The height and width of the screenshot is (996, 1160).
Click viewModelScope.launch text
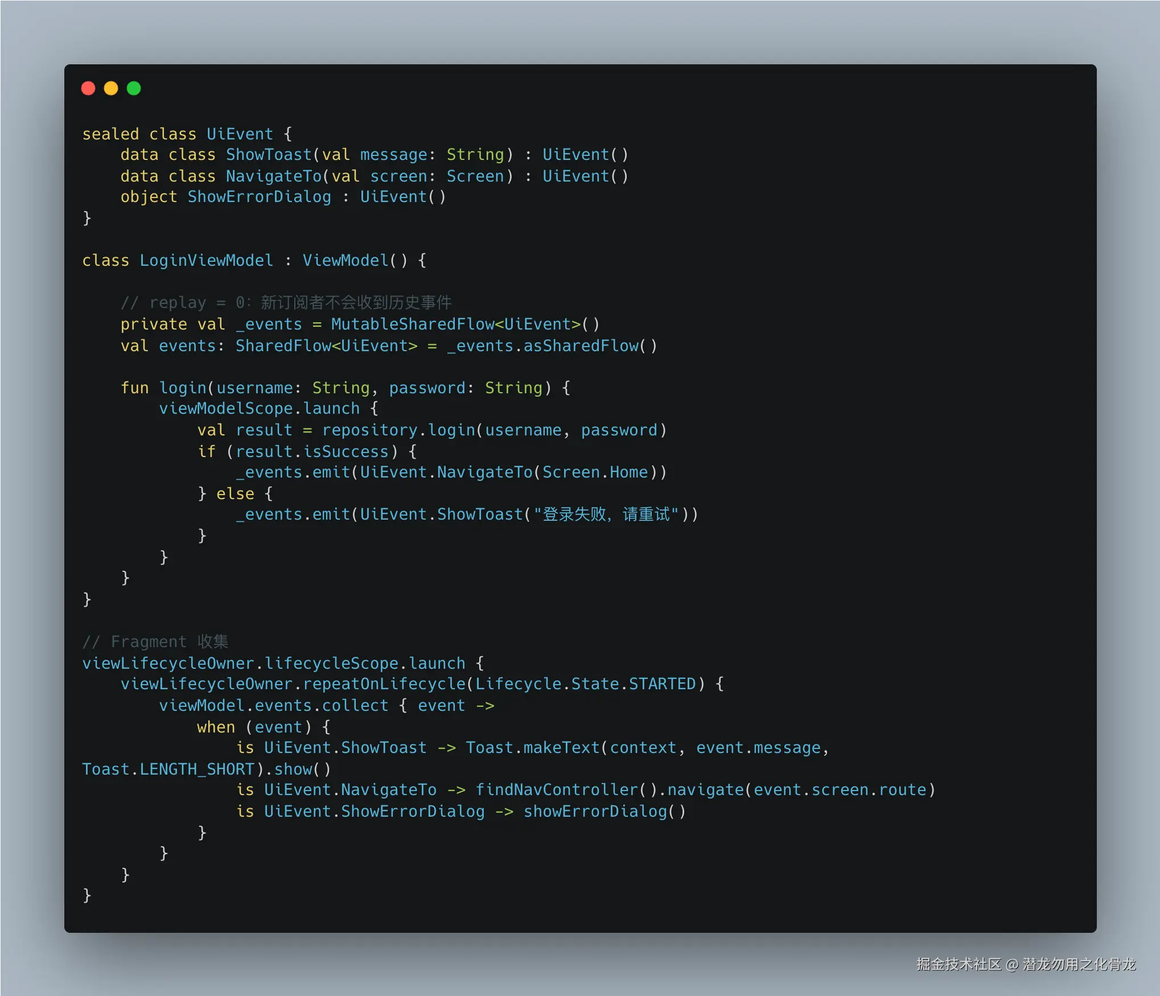pyautogui.click(x=259, y=409)
